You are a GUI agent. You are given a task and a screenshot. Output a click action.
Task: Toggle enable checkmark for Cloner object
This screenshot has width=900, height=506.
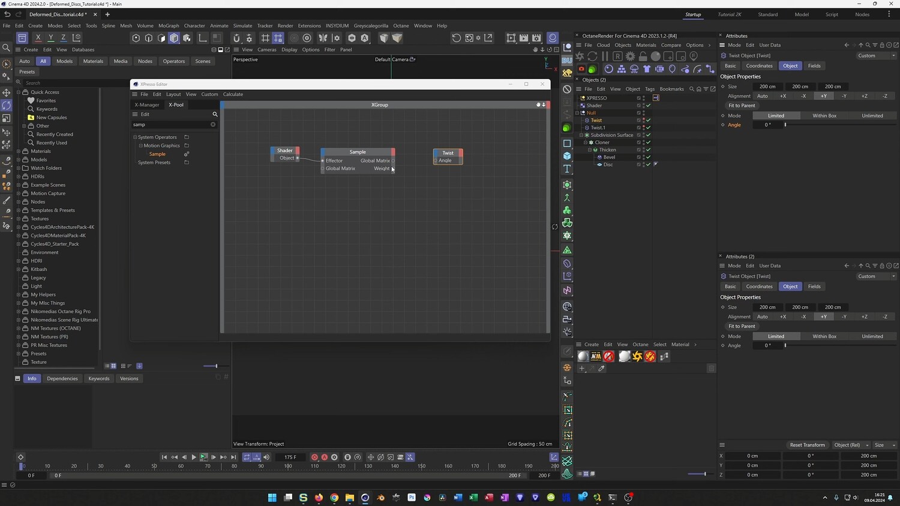(649, 142)
